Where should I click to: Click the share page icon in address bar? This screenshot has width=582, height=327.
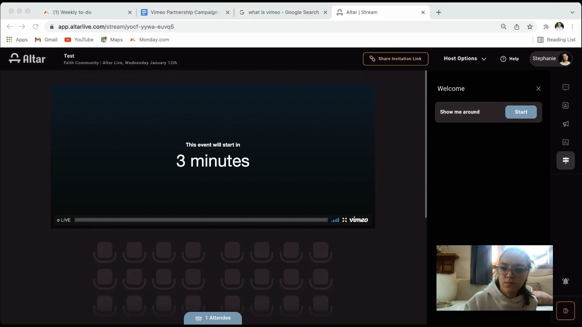coord(517,27)
